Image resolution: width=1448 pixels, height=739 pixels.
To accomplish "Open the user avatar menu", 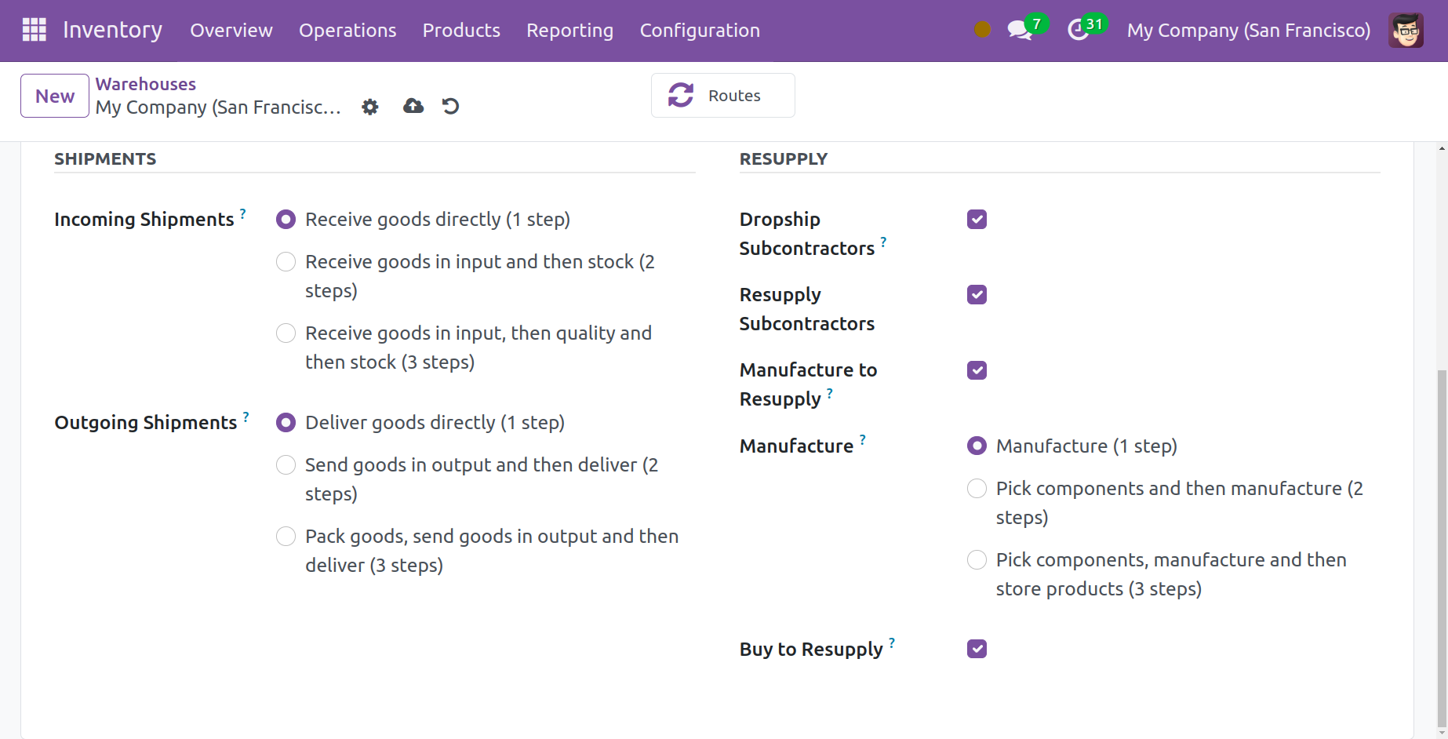I will (x=1405, y=31).
